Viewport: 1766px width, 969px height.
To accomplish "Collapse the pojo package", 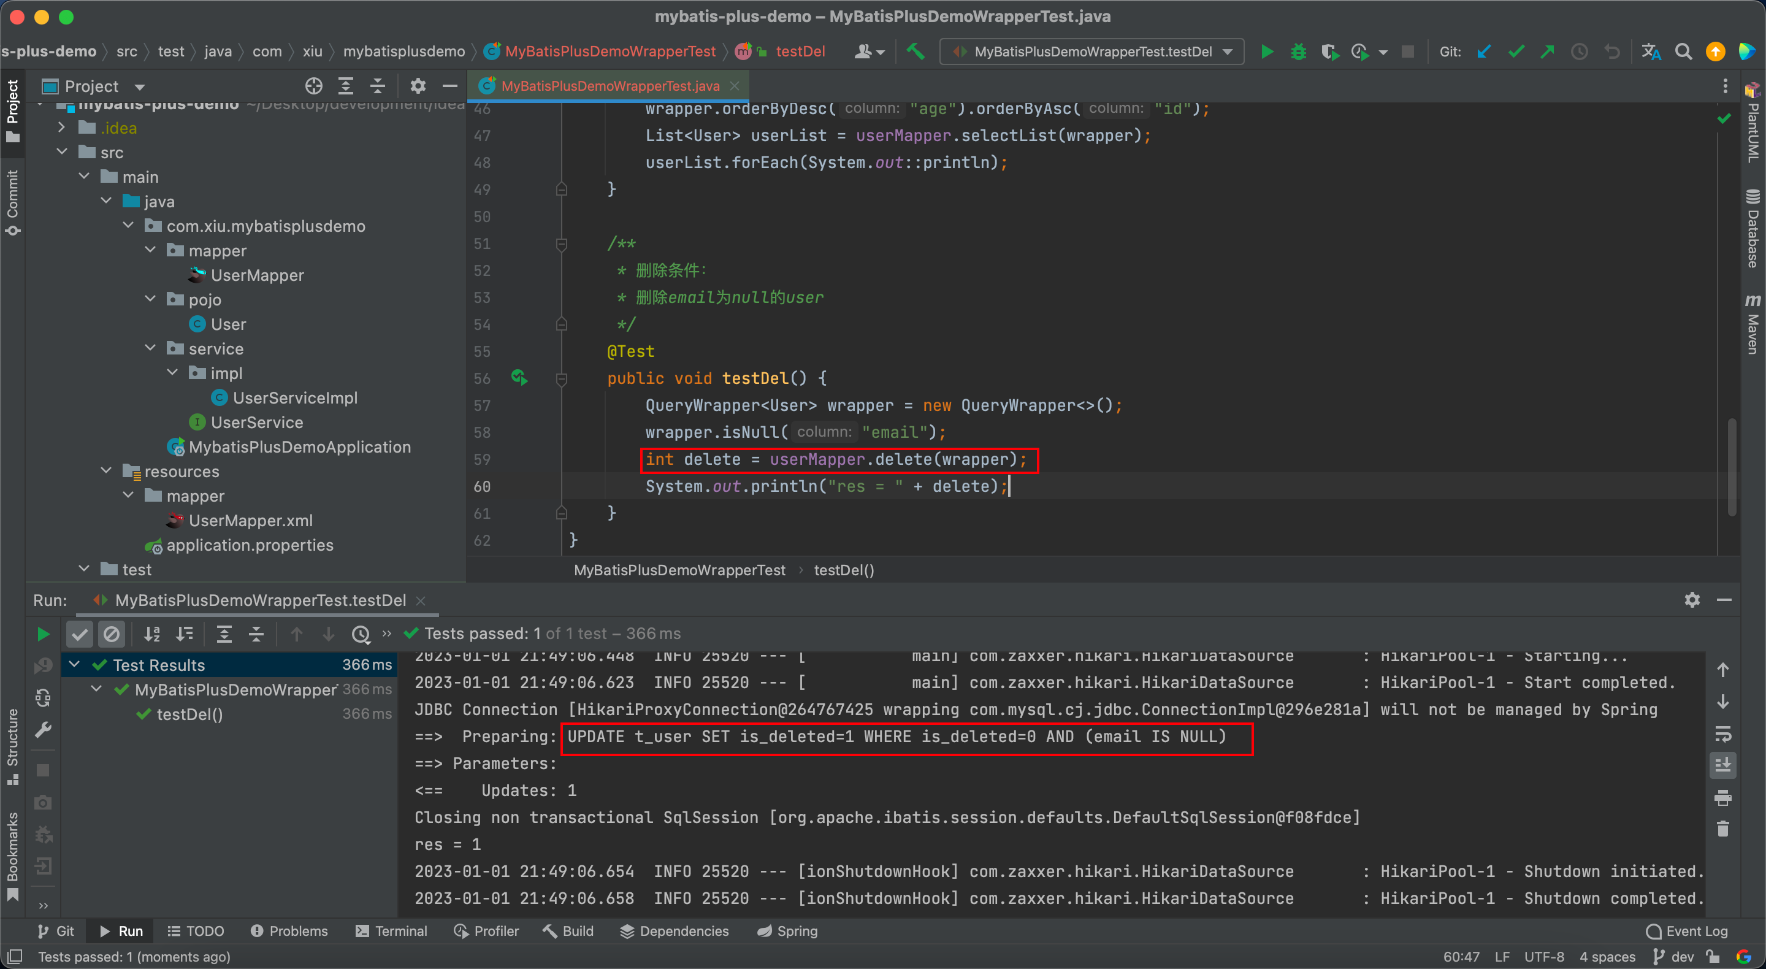I will (150, 299).
